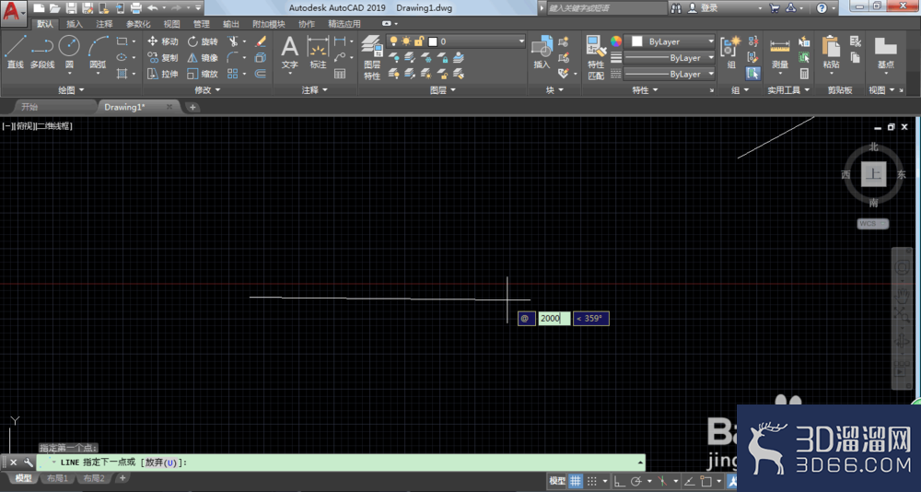Click the 特性匹配 (Match Properties) icon

pyautogui.click(x=596, y=58)
